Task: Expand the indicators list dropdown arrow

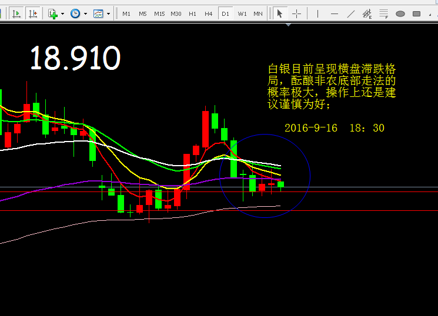Action: point(62,14)
